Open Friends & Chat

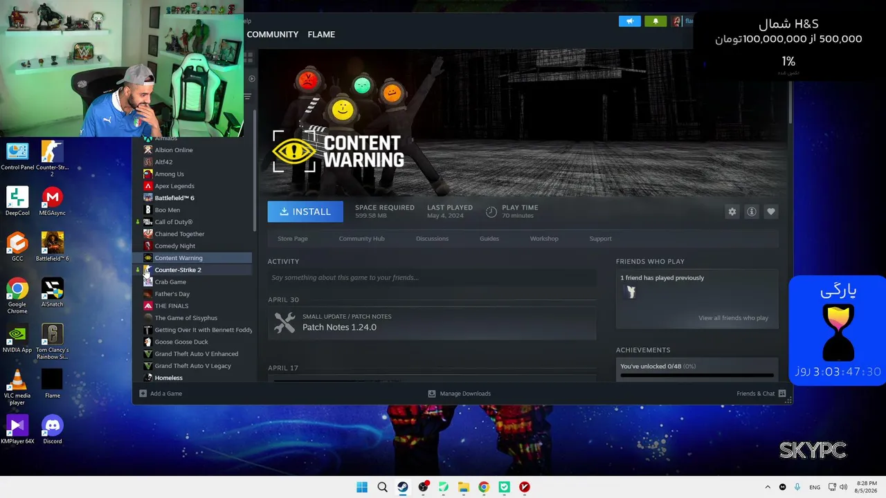click(761, 394)
